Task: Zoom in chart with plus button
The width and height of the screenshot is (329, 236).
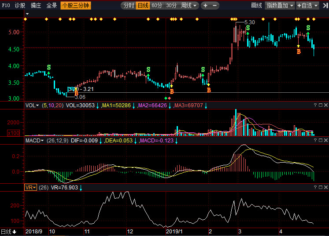Action: [205, 5]
